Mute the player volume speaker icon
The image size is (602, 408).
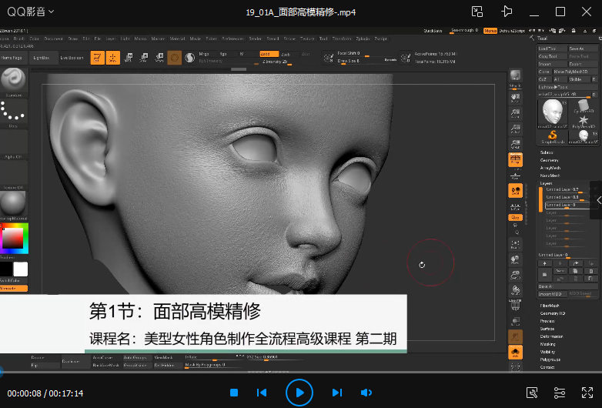click(x=366, y=393)
